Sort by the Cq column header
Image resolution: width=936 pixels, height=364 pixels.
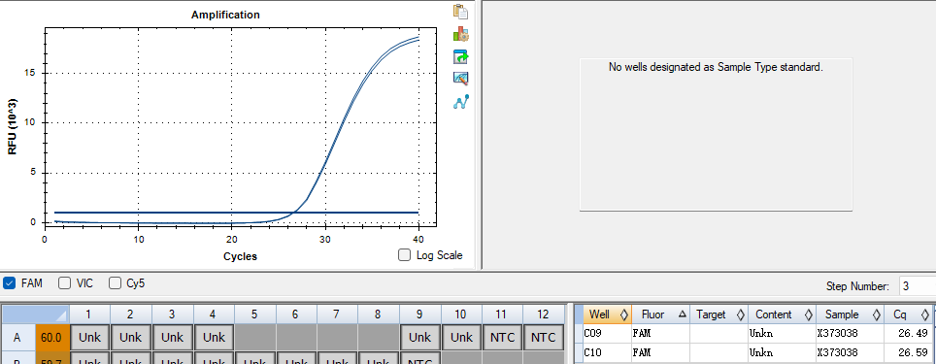908,314
